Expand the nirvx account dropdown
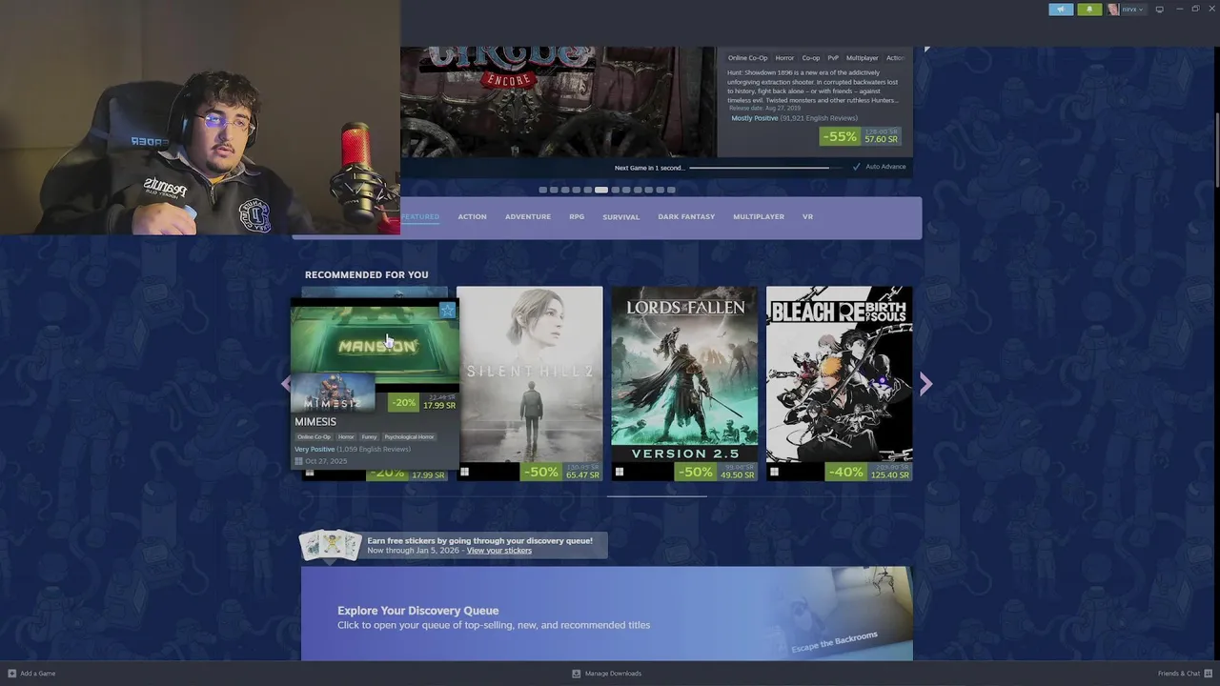 [x=1132, y=10]
